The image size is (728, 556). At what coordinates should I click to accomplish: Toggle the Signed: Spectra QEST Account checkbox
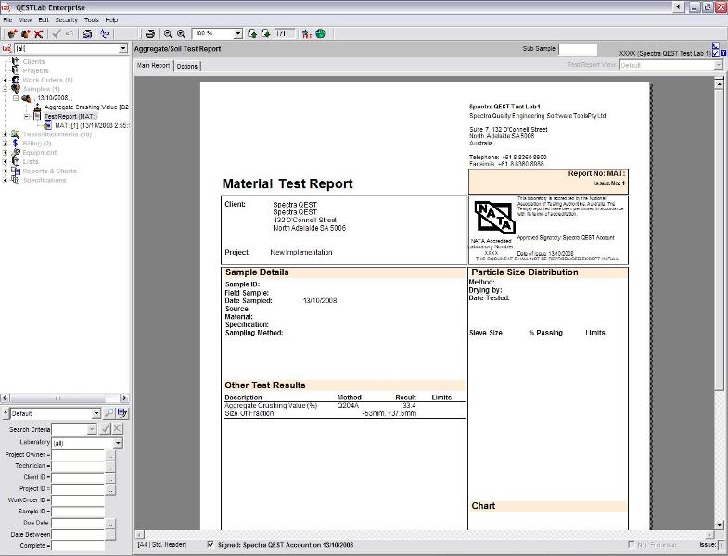click(211, 545)
